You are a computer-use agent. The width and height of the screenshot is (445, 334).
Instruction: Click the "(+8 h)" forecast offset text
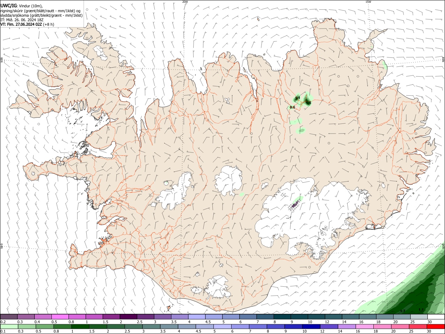tap(49, 24)
